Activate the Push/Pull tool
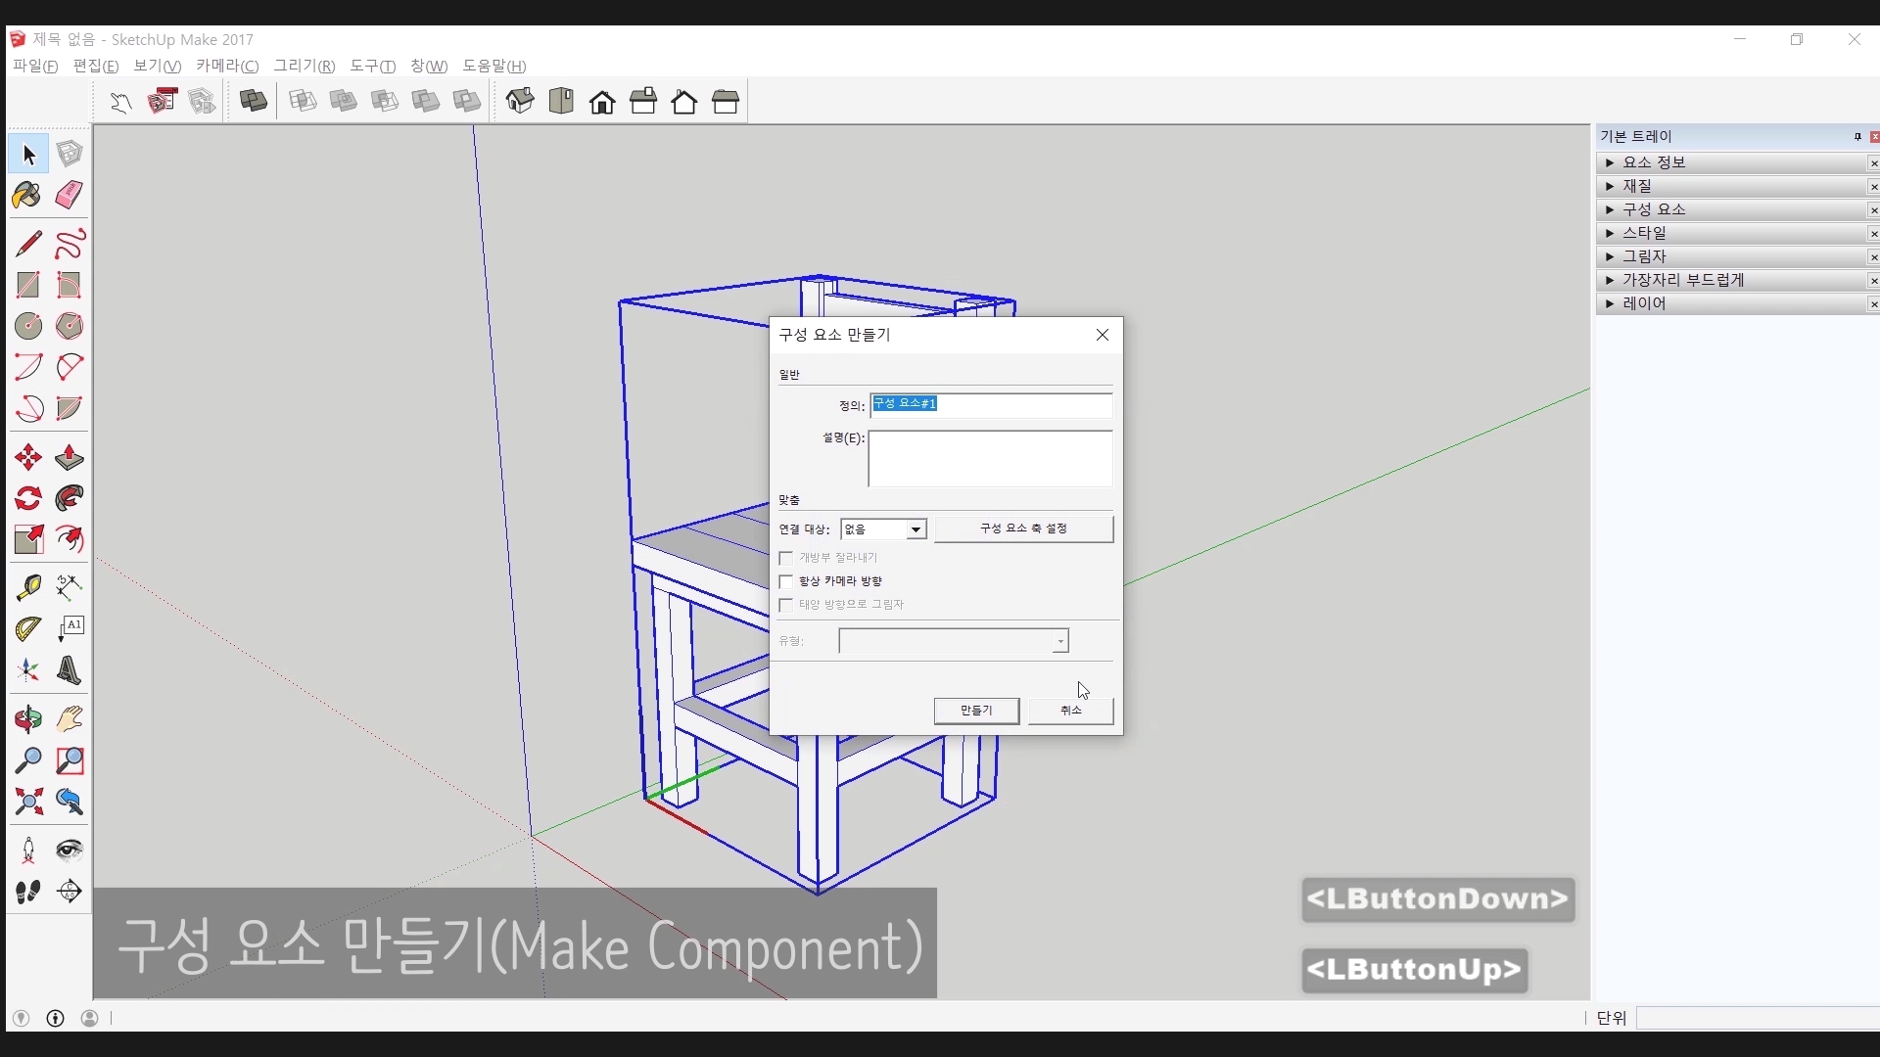 click(x=69, y=457)
